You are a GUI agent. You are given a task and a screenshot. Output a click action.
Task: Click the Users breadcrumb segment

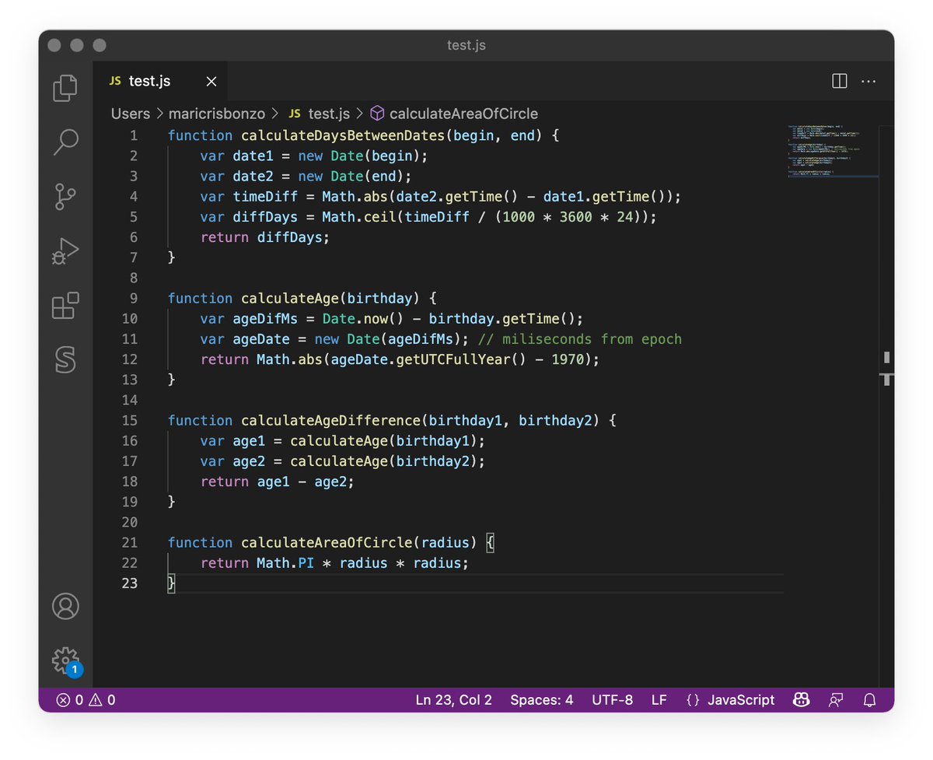pyautogui.click(x=130, y=114)
